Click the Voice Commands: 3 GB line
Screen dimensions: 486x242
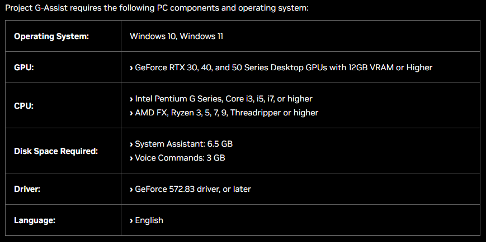[x=180, y=158]
